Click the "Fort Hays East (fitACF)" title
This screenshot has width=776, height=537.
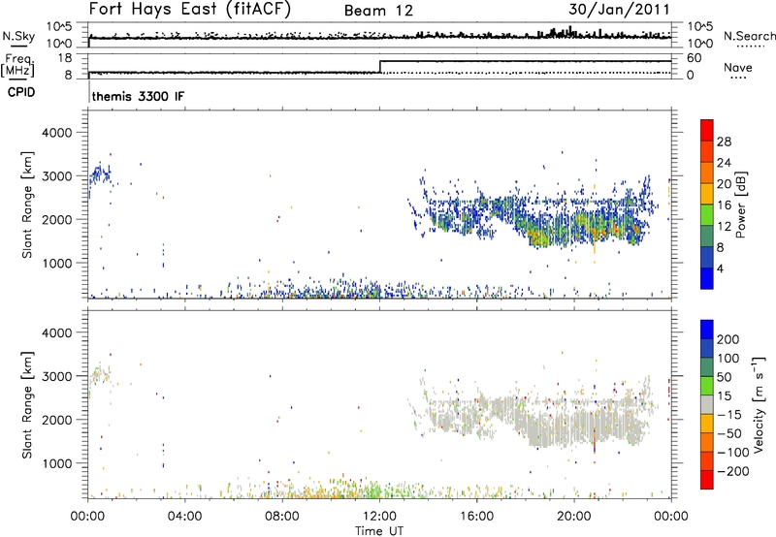[190, 10]
